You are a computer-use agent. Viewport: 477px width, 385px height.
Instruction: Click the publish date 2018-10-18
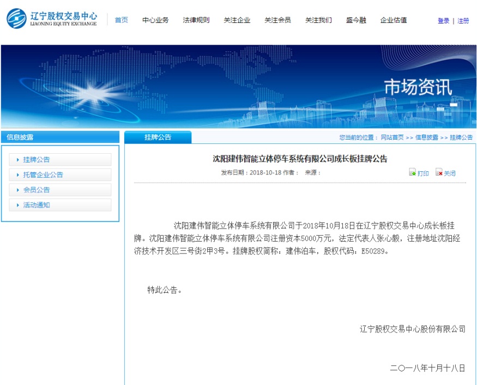(265, 172)
